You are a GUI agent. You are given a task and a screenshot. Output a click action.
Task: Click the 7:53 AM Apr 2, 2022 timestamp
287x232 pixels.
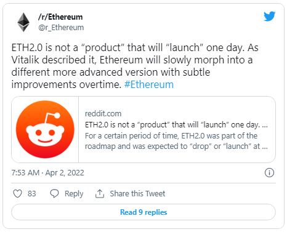[x=47, y=173]
